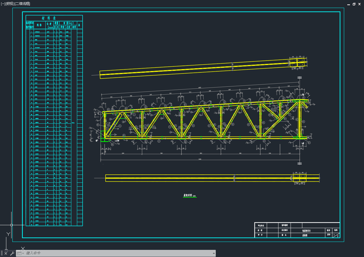Expand command history with the arrow at the command line's right end

point(214,253)
